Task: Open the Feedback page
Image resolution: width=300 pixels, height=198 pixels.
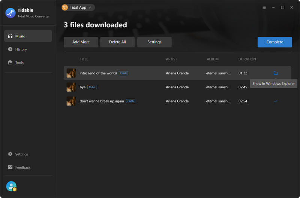Action: [28, 167]
